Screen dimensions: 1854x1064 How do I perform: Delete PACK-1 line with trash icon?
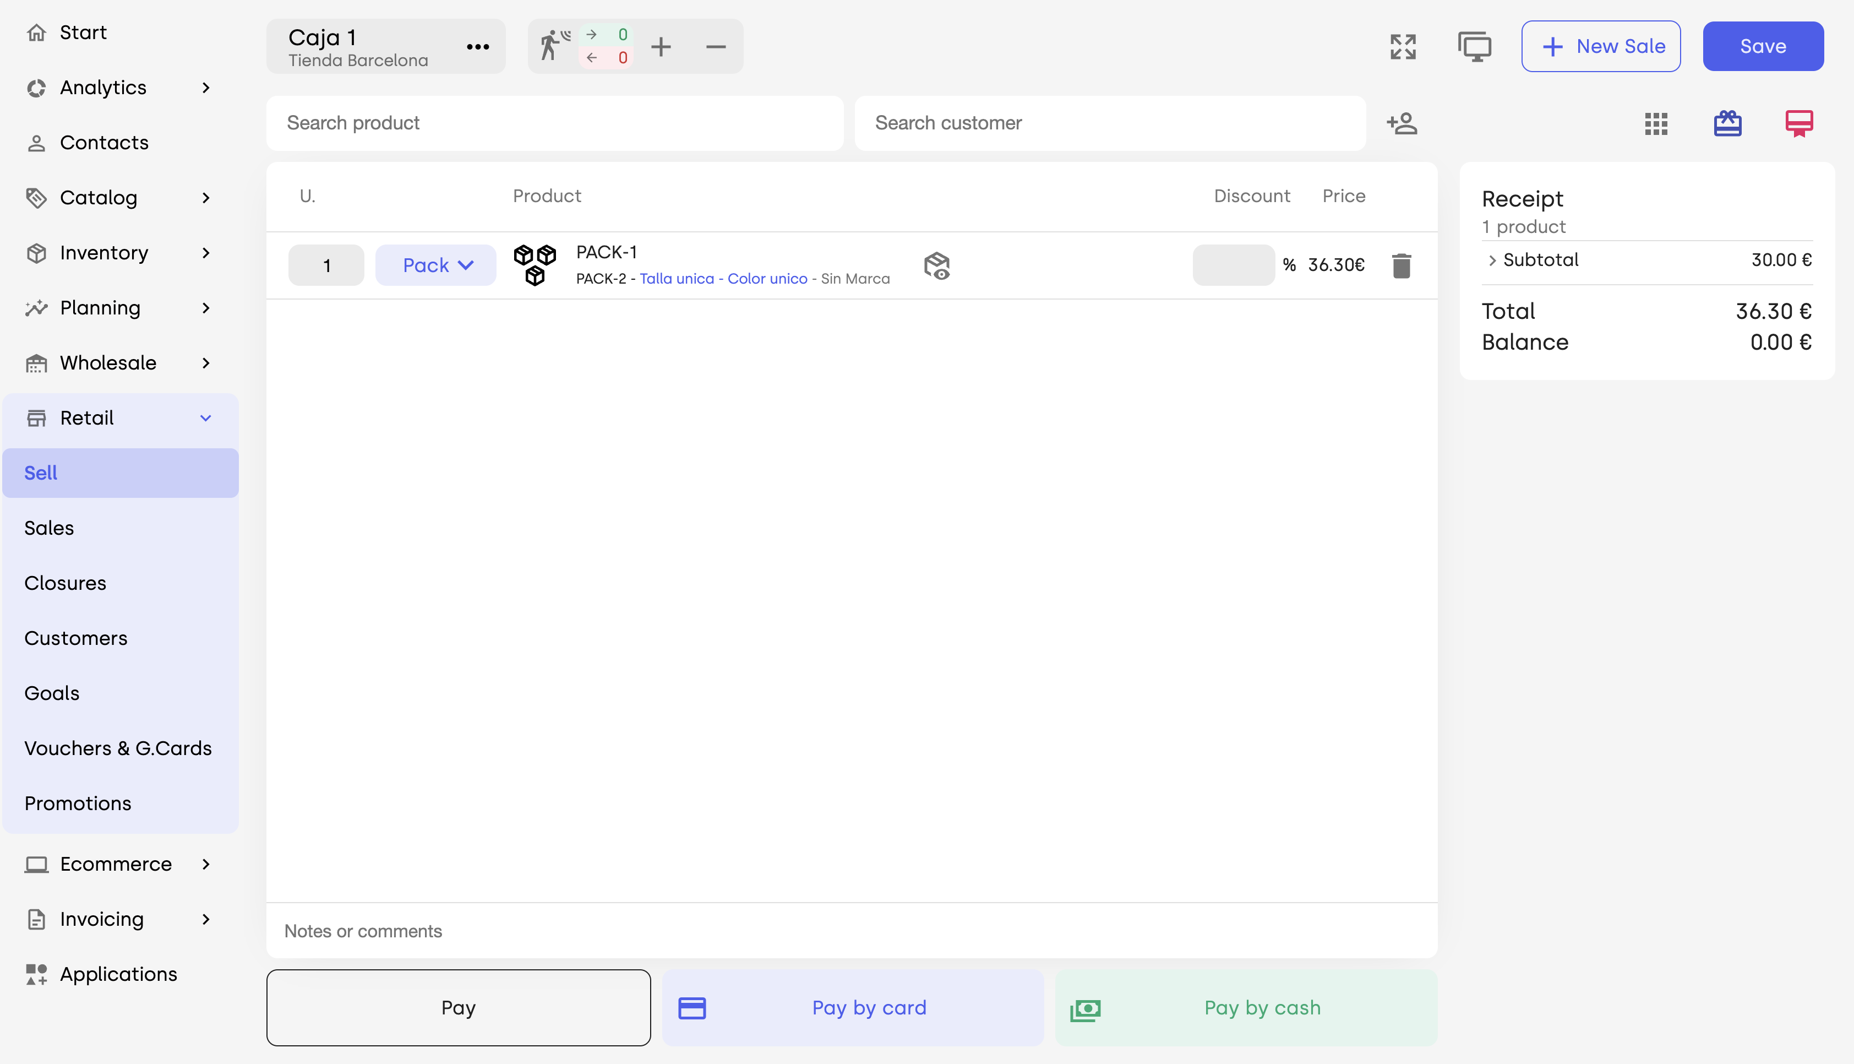tap(1402, 265)
